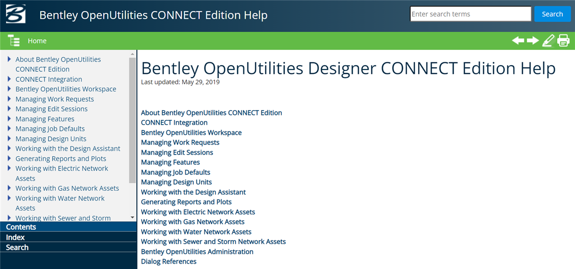Select Managing Work Requests in sidebar tree
This screenshot has width=575, height=269.
click(x=55, y=99)
